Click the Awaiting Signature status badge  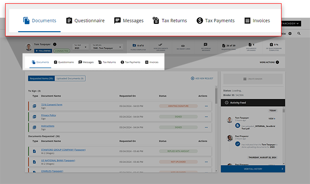click(x=179, y=106)
